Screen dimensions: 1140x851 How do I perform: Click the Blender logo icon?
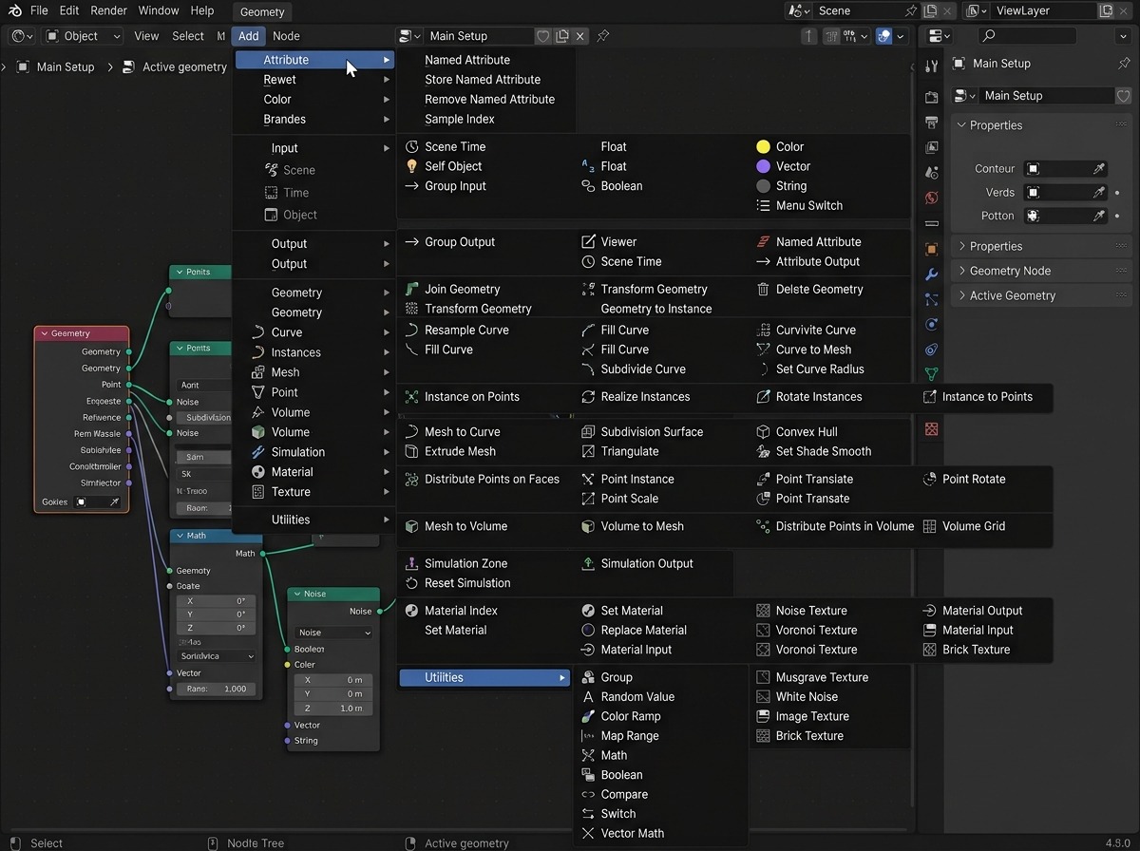click(15, 10)
